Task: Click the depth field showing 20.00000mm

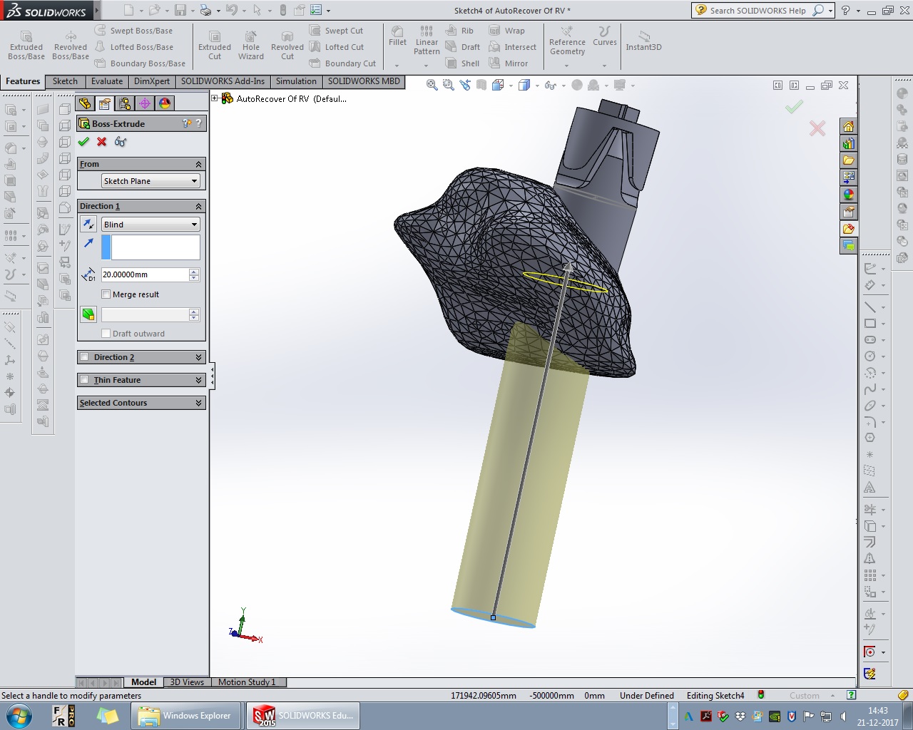Action: 144,274
